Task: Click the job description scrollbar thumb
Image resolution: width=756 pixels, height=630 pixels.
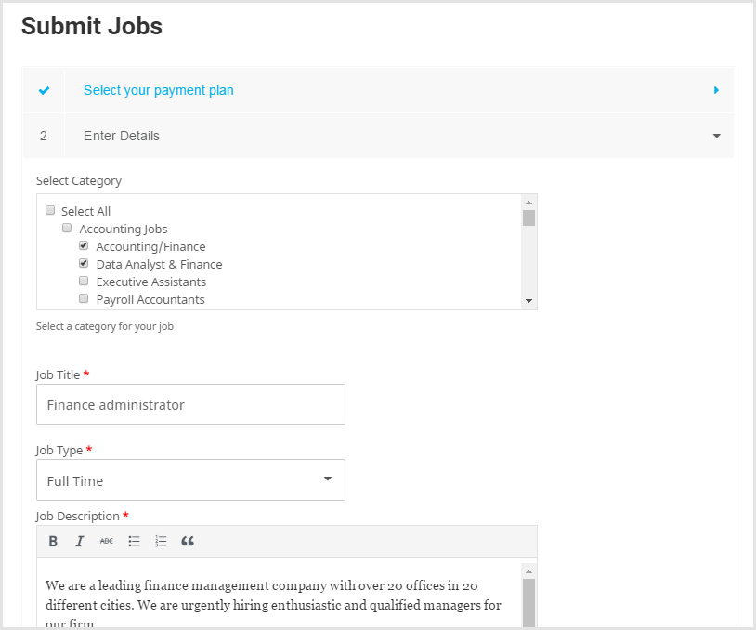Action: pyautogui.click(x=528, y=603)
